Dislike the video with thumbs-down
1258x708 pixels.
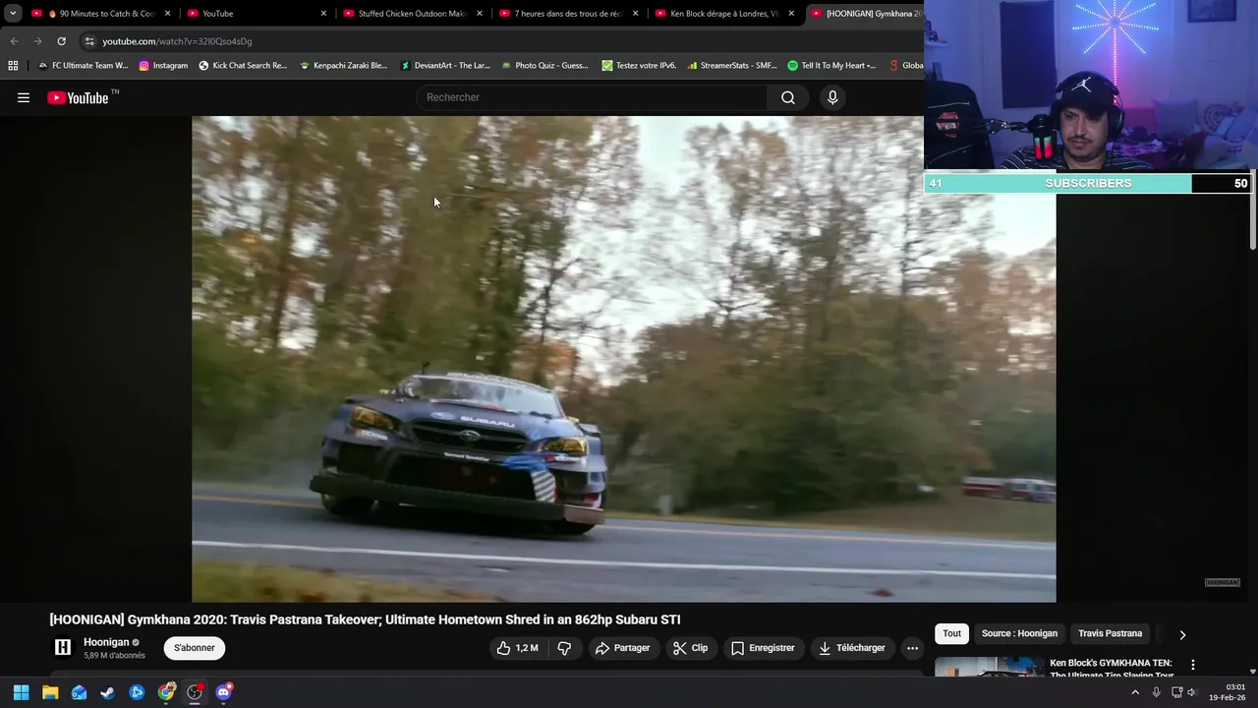tap(564, 648)
